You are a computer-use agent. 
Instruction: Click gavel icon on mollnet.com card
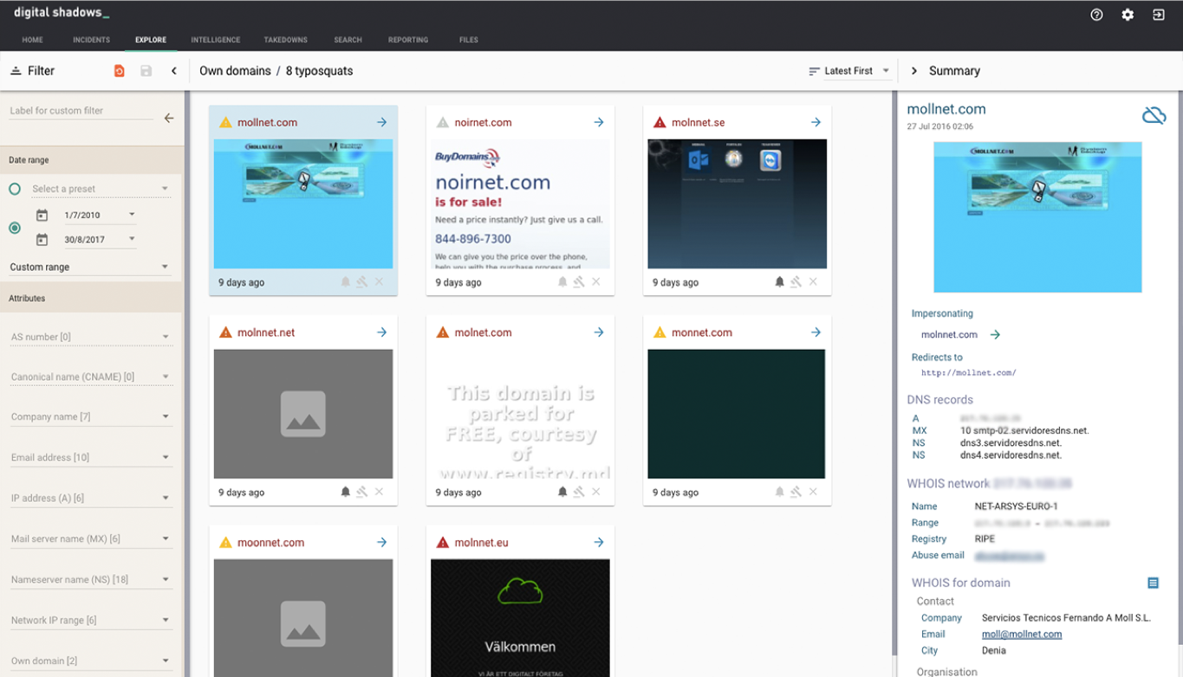point(362,282)
